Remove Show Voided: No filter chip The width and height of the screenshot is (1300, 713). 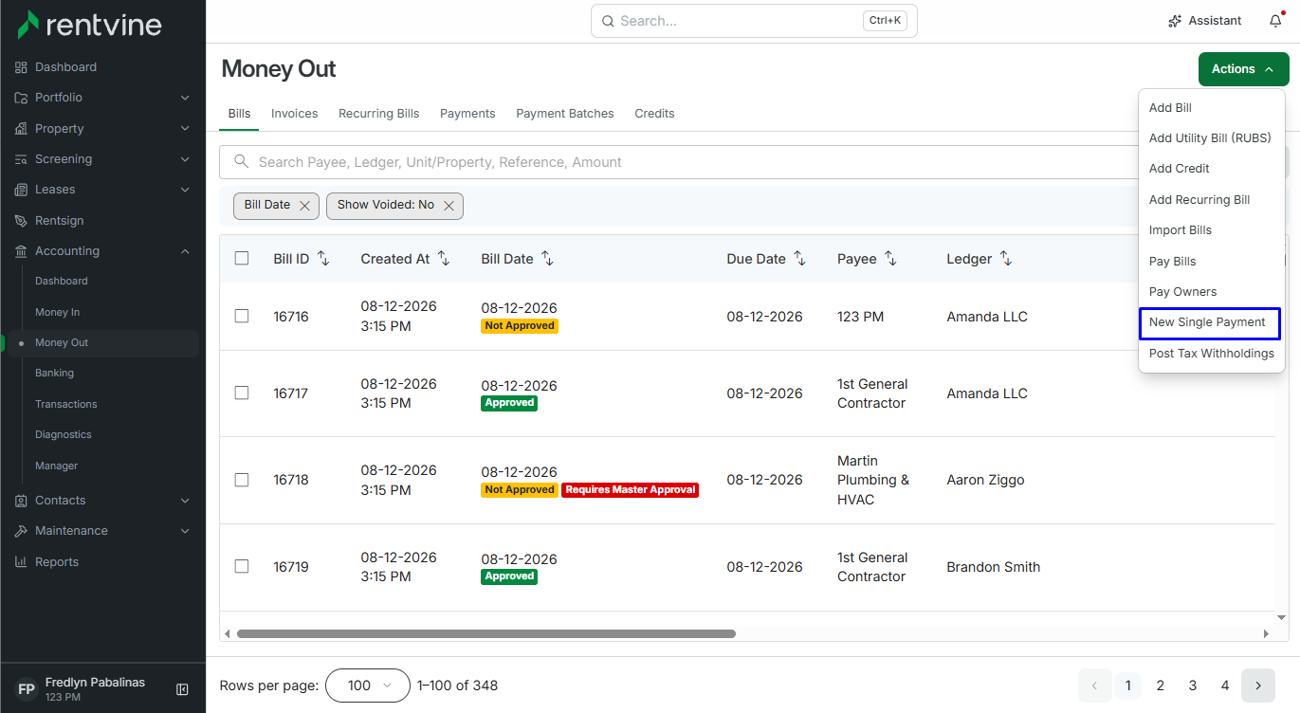[449, 206]
